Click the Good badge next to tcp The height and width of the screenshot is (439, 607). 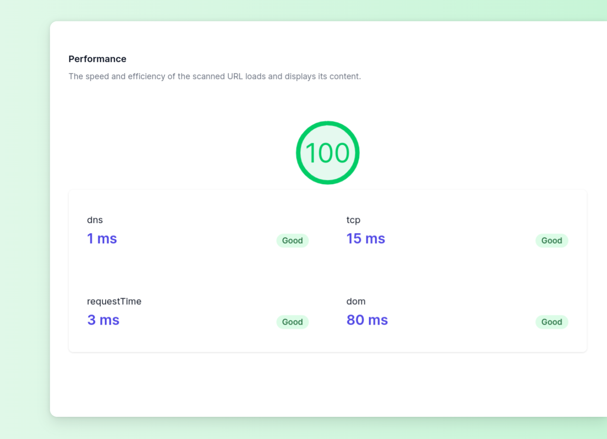(551, 240)
